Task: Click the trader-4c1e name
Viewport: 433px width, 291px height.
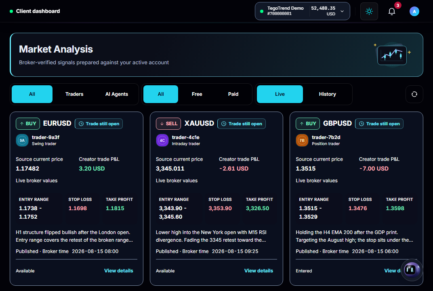Action: tap(185, 137)
